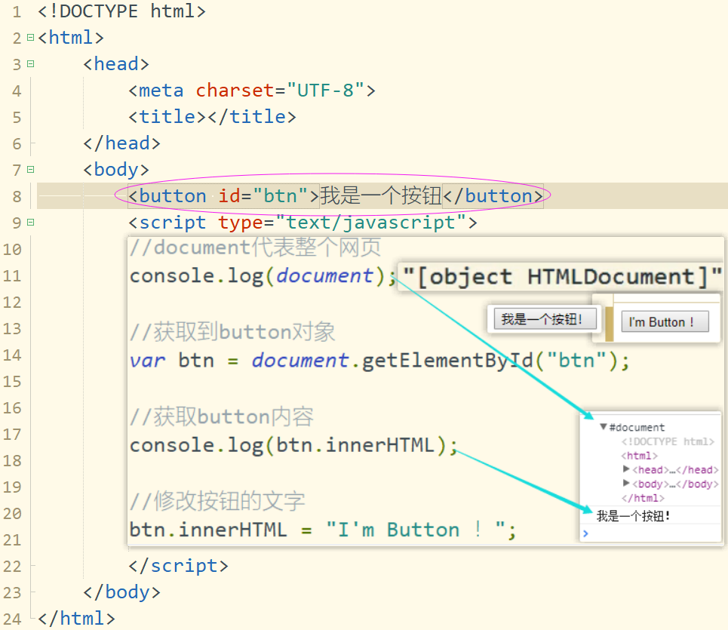Click the charset attribute in meta tag

pyautogui.click(x=235, y=91)
